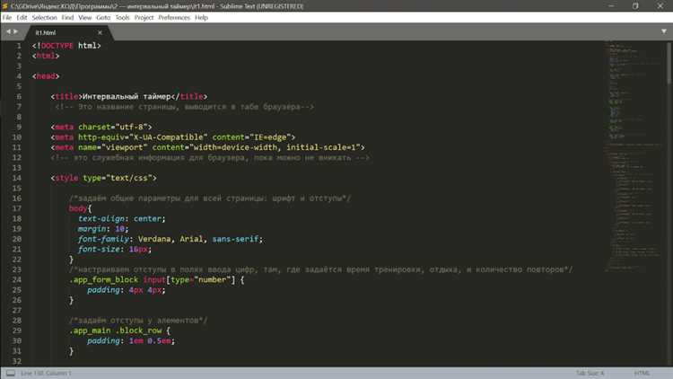Click font-family Verdana declaration
The height and width of the screenshot is (379, 673).
pos(170,239)
